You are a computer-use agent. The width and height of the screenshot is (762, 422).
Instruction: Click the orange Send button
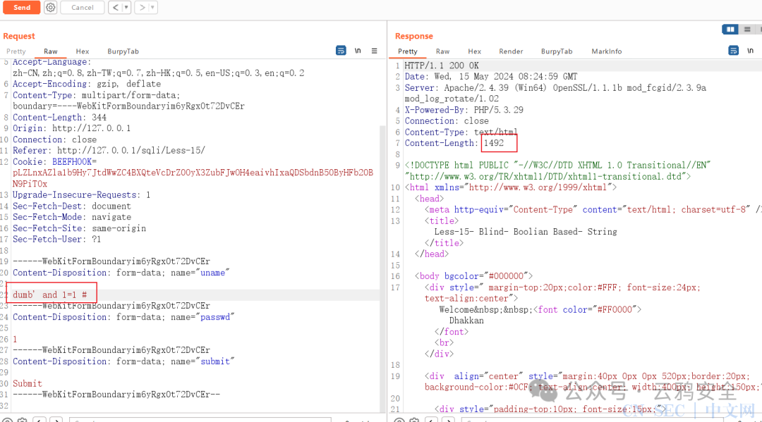[x=21, y=7]
